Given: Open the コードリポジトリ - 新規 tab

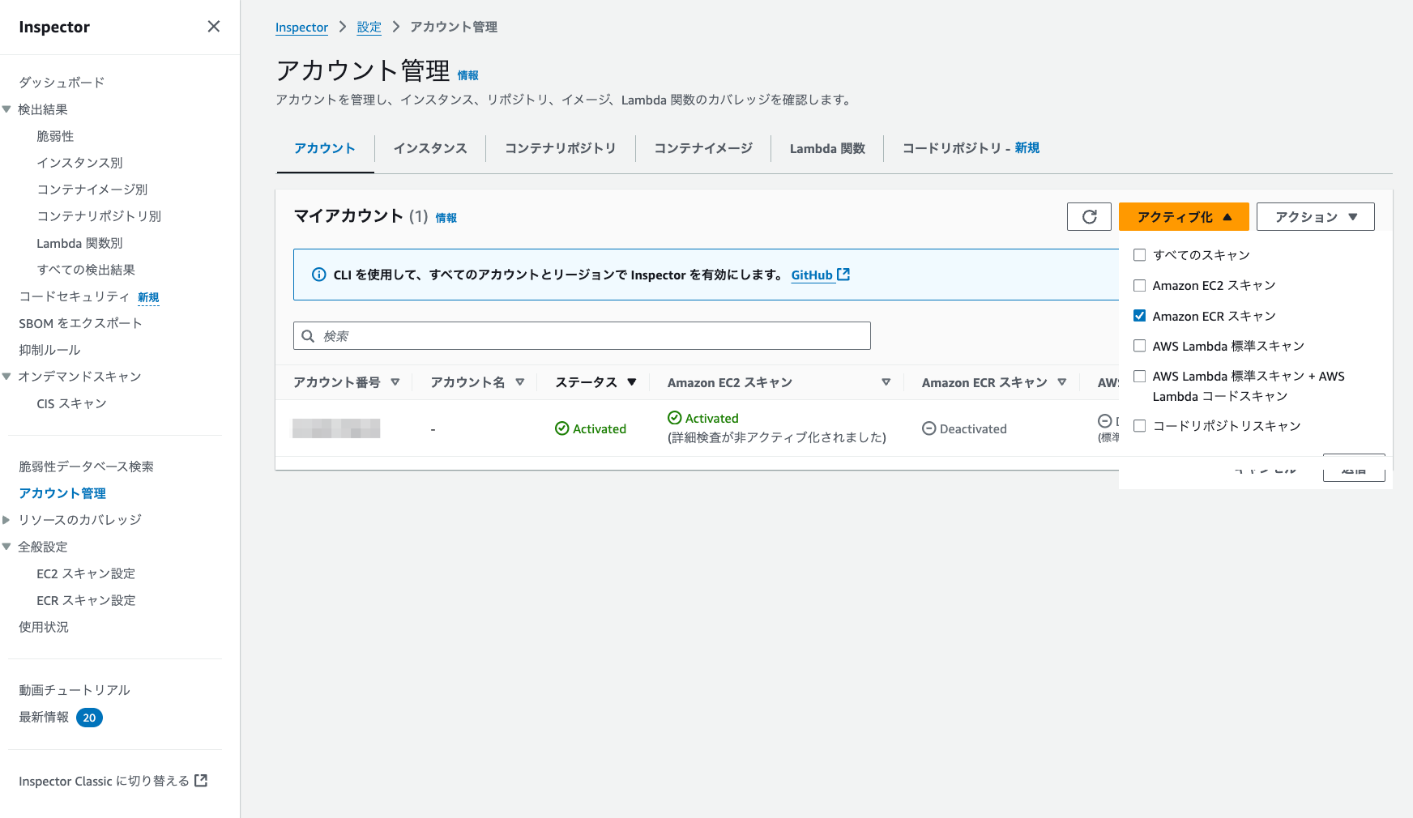Looking at the screenshot, I should (971, 148).
